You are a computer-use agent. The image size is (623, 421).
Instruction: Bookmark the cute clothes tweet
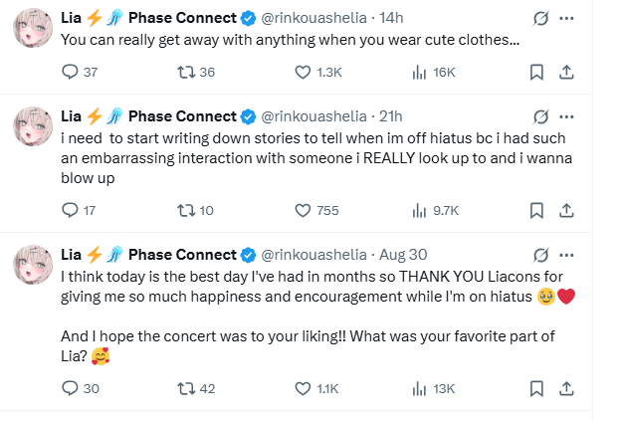pyautogui.click(x=535, y=72)
